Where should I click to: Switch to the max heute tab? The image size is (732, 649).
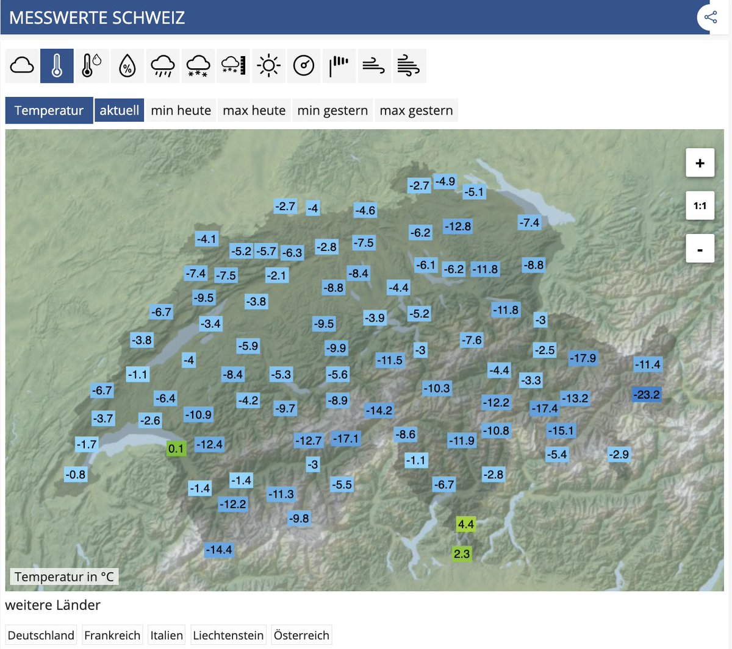pos(254,110)
